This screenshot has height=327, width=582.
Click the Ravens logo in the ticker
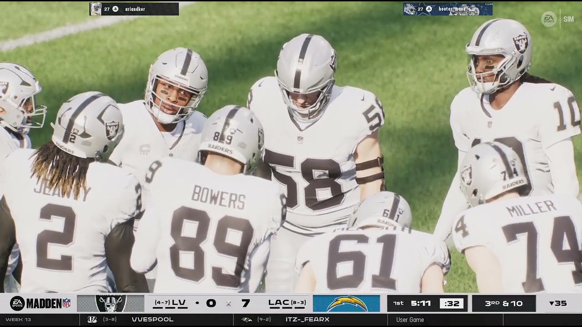point(246,320)
